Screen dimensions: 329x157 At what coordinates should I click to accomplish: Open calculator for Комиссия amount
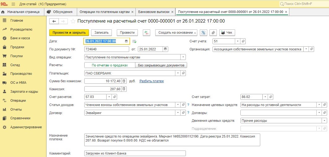(124, 89)
